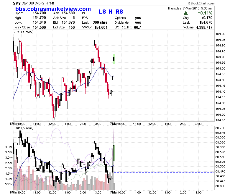
Task: Click the green-highlighted latest SPY candle
Action: coord(114,59)
